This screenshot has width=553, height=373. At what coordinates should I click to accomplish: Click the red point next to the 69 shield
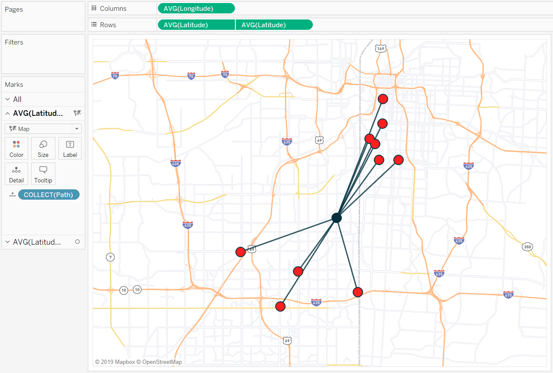241,252
